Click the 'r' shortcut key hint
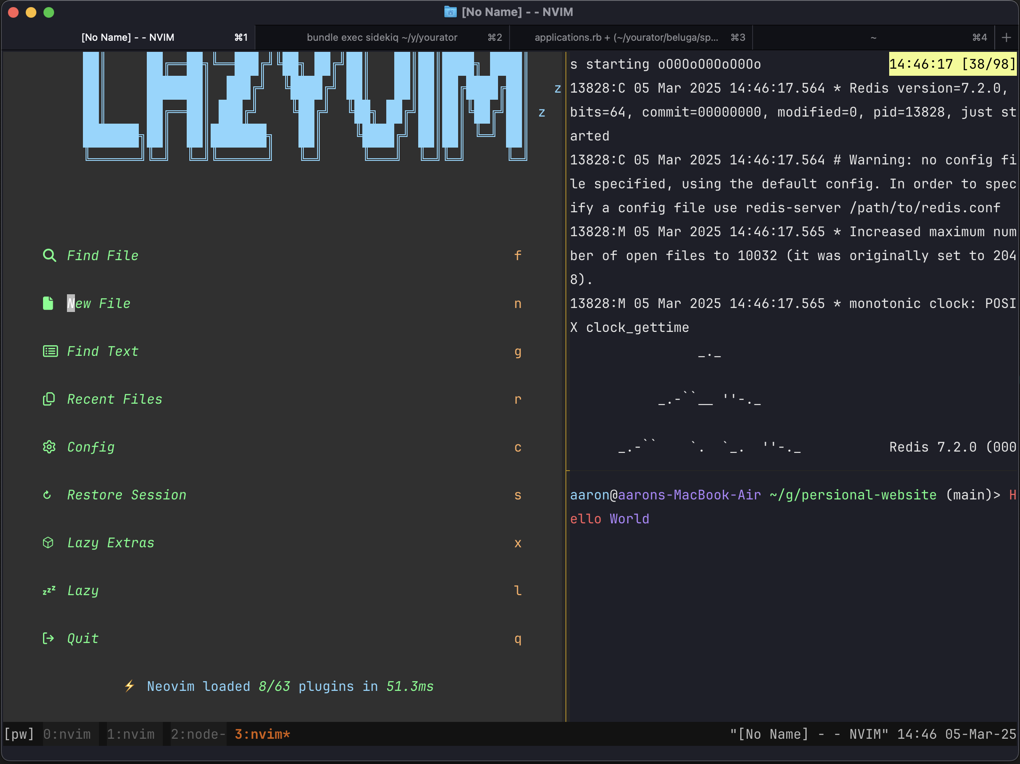Screen dimensions: 1020x764 click(518, 400)
